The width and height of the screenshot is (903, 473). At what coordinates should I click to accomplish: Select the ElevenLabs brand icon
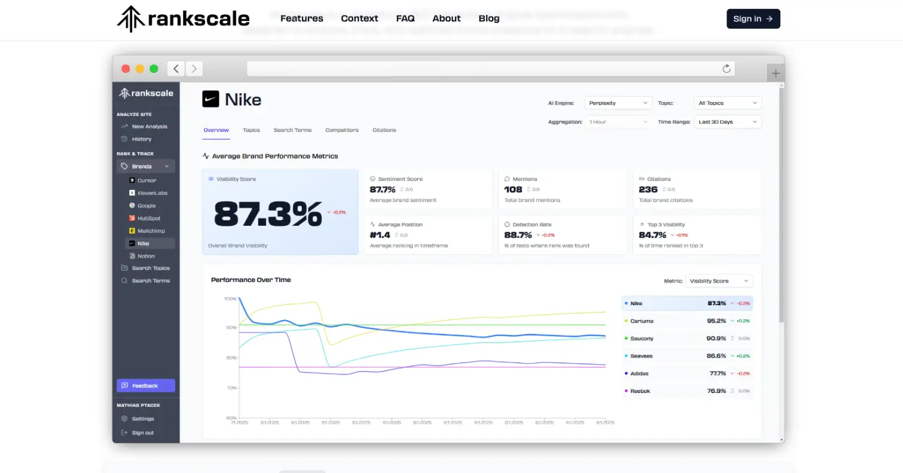[132, 193]
